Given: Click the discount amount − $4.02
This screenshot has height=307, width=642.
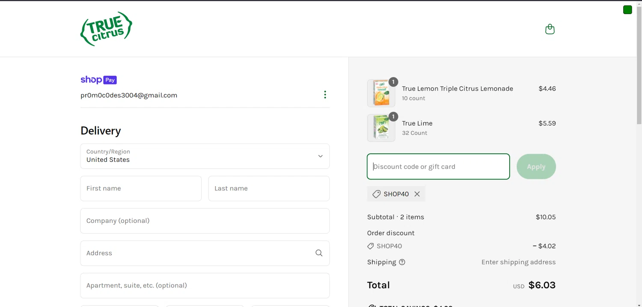Looking at the screenshot, I should click(x=544, y=246).
